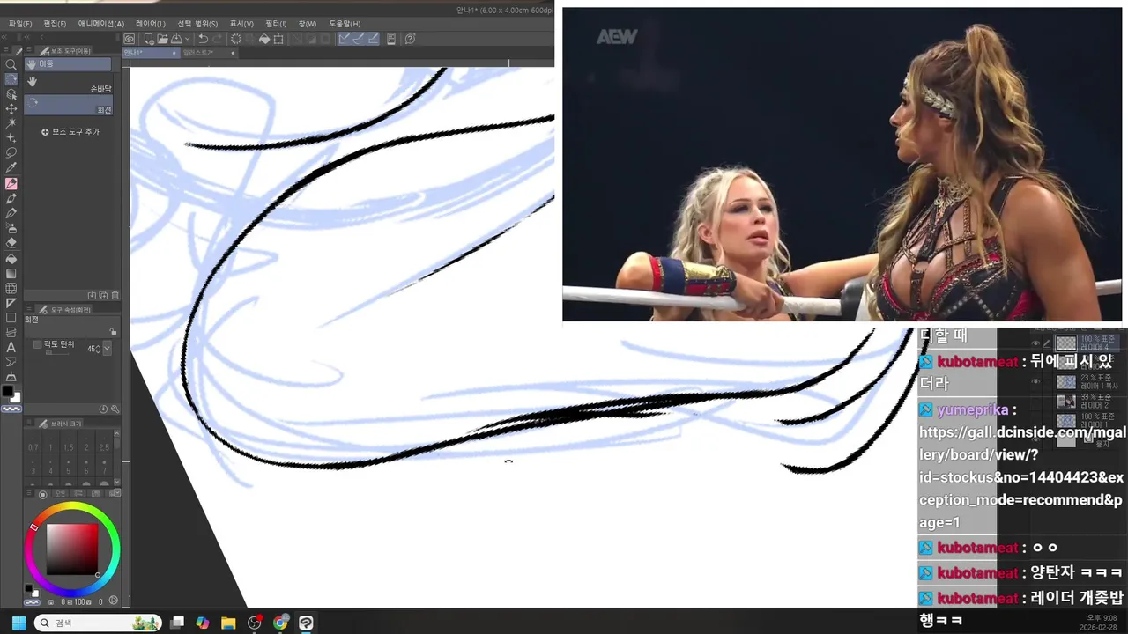Toggle the first snap to ruler button
Viewport: 1128px width, 634px height.
pos(345,39)
